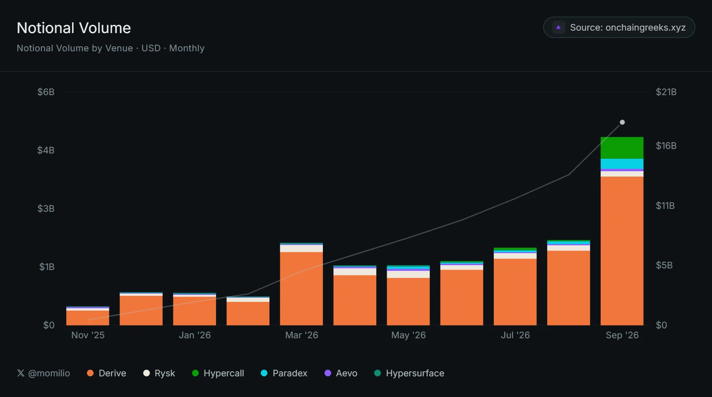Click the Sep '26 x-axis label
Image resolution: width=712 pixels, height=397 pixels.
[622, 335]
